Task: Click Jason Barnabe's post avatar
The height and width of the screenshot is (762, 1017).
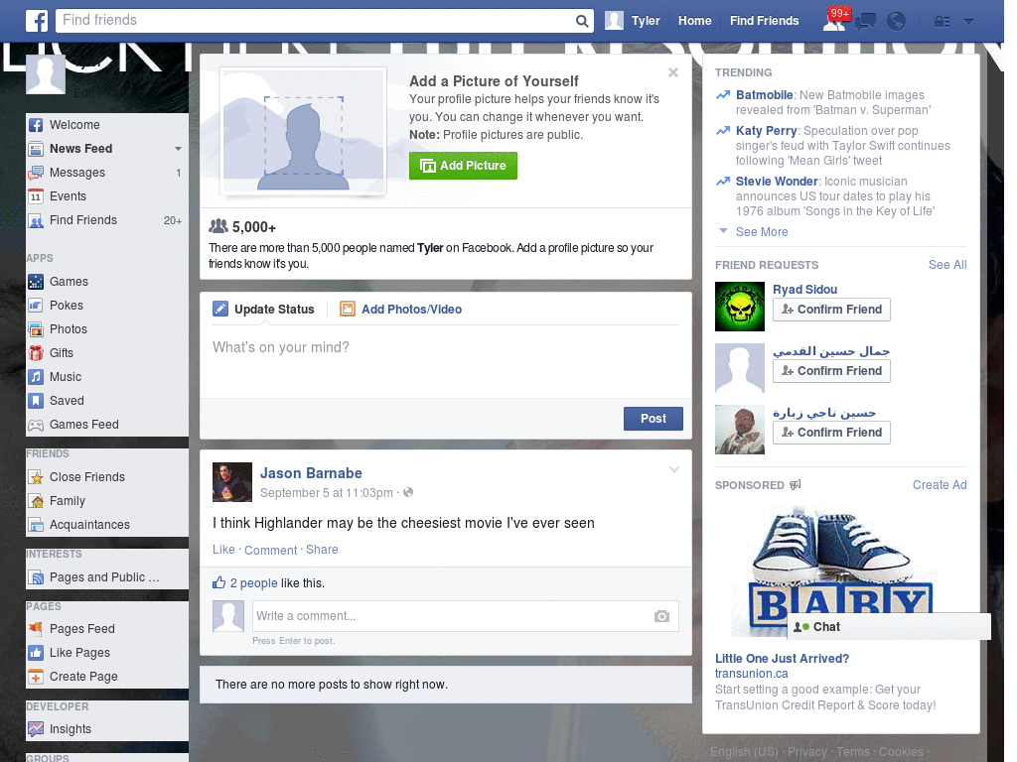Action: tap(232, 482)
